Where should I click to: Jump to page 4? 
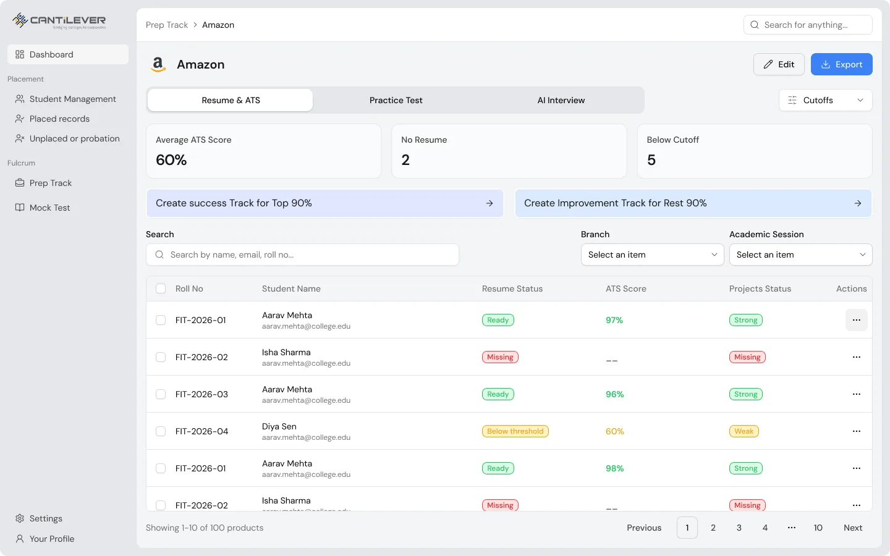click(765, 528)
